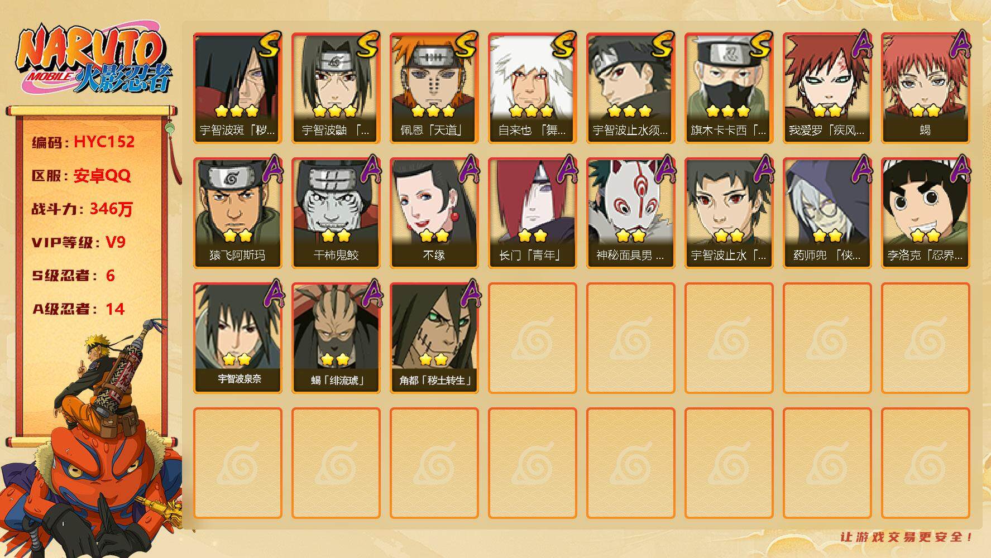The image size is (991, 558).
Task: Click the 李洛克 ninja card
Action: point(925,213)
